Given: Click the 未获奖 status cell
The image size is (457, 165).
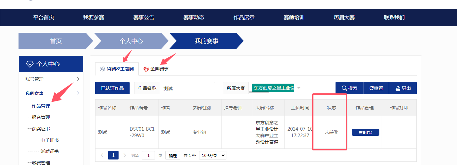Looking at the screenshot, I should pos(332,132).
